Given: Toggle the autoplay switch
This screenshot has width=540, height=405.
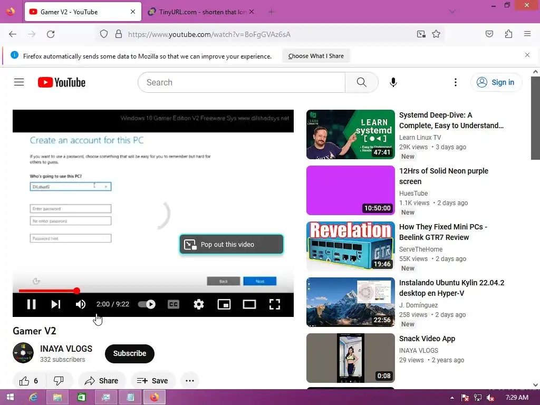Looking at the screenshot, I should point(147,304).
